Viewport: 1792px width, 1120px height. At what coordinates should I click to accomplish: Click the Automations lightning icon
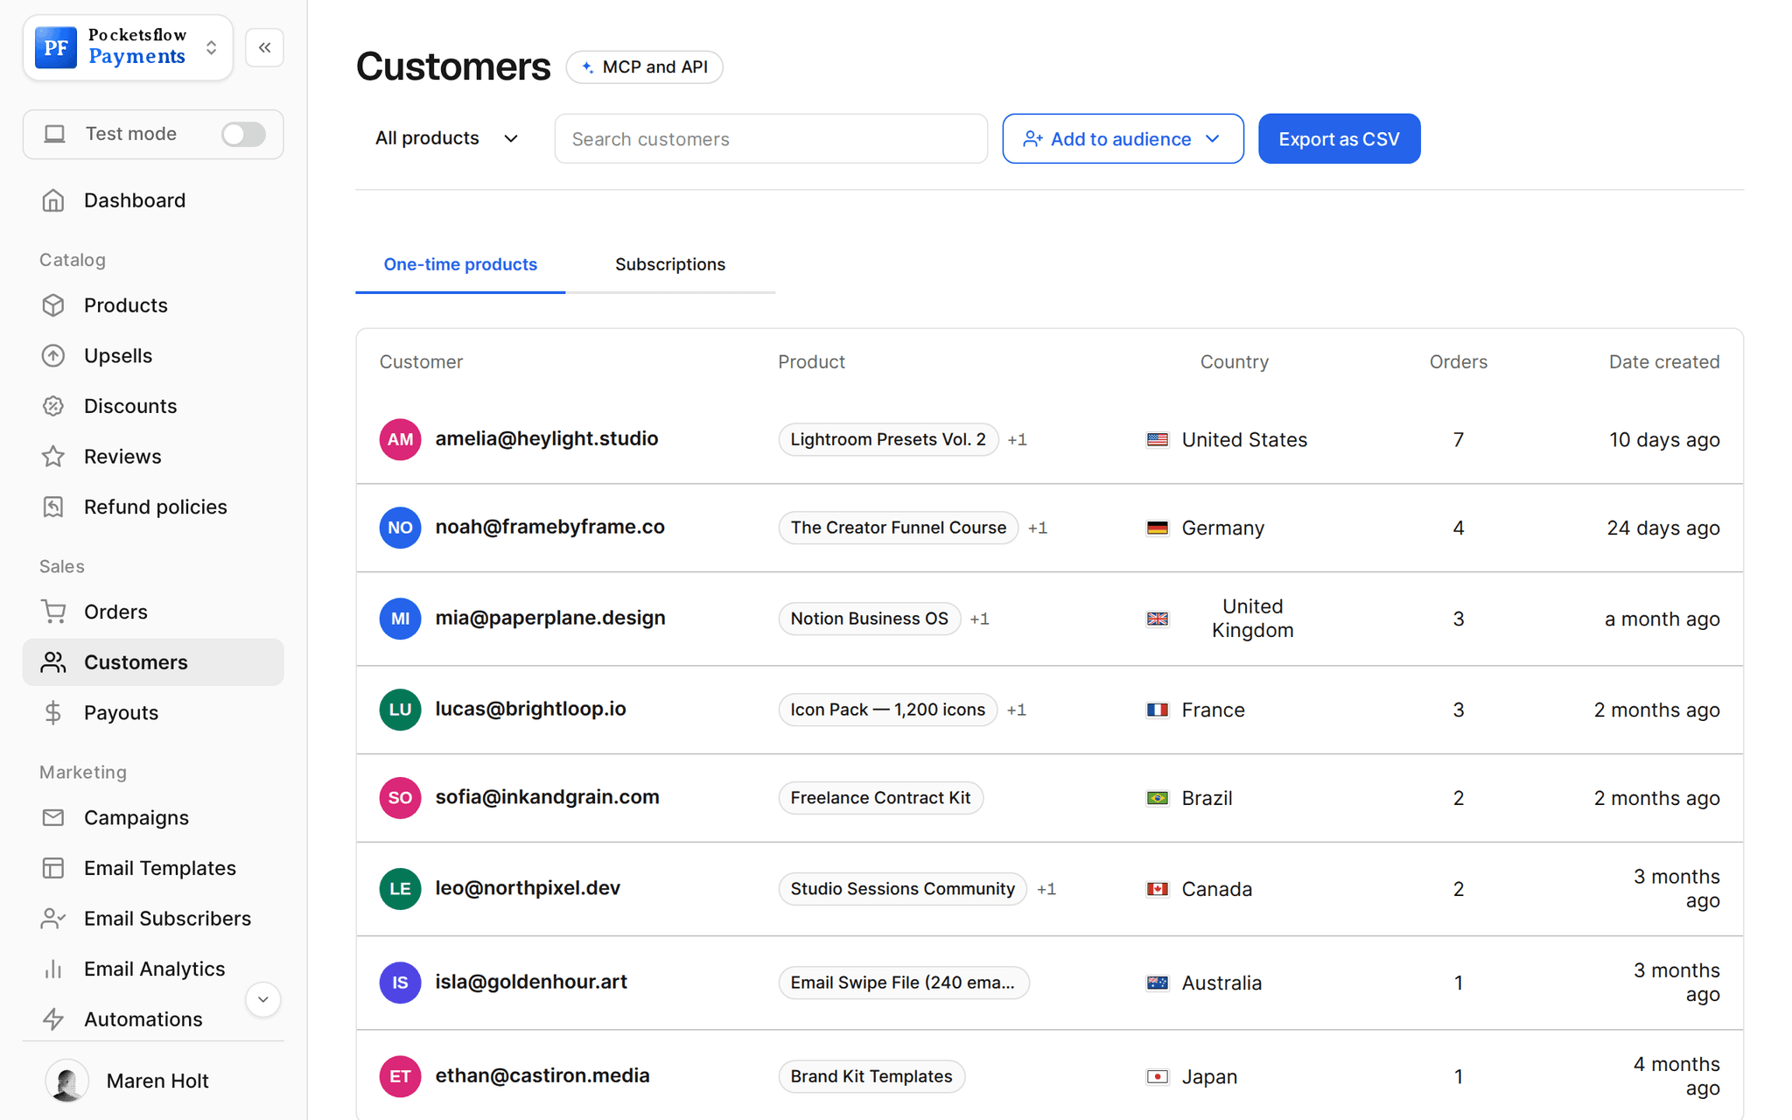point(53,1019)
